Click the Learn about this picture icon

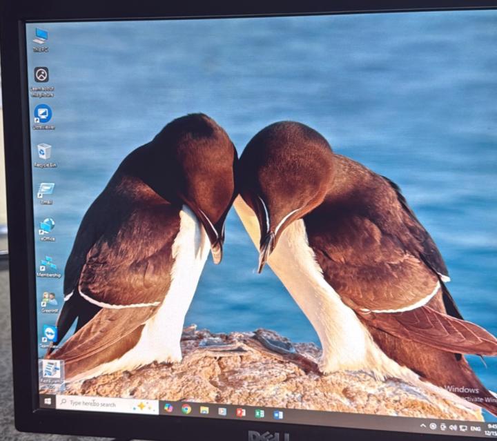point(41,75)
